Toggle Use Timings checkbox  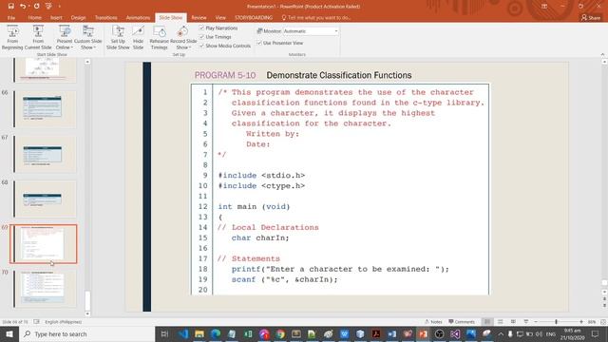pos(201,37)
